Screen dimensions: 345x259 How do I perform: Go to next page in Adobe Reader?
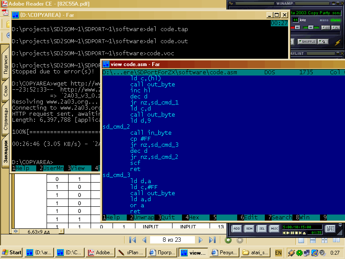201,240
